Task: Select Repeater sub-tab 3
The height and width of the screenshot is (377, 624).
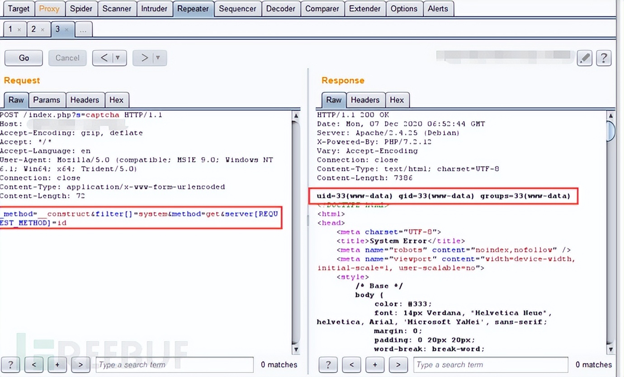Action: point(57,29)
